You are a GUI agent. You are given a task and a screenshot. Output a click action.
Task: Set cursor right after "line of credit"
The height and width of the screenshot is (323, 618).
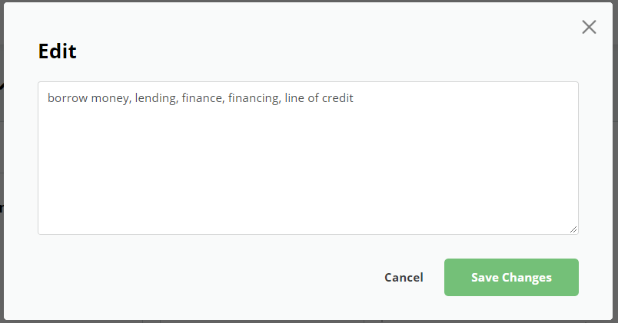click(x=354, y=98)
